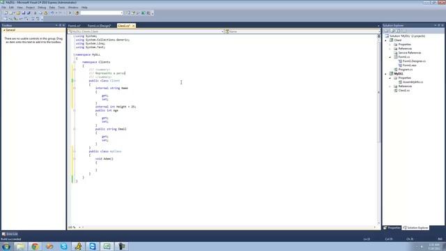Open the class navigation dropdown MyDLL.Clients.Client
The image size is (446, 251).
(x=146, y=31)
